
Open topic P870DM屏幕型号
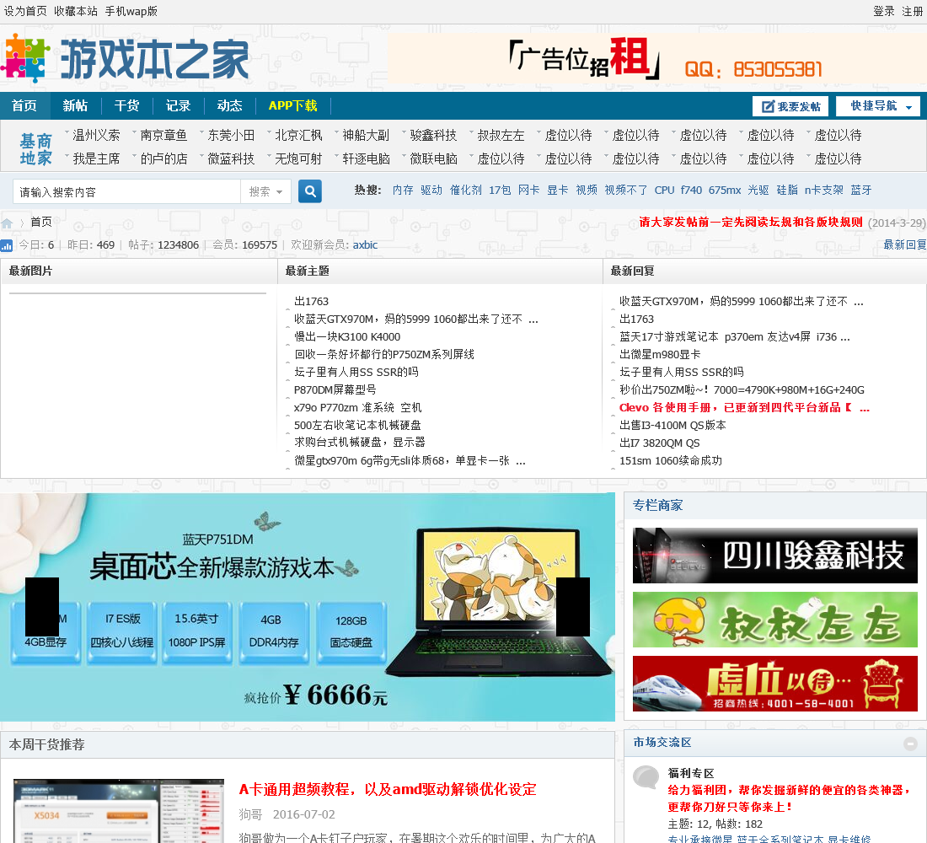pyautogui.click(x=335, y=389)
